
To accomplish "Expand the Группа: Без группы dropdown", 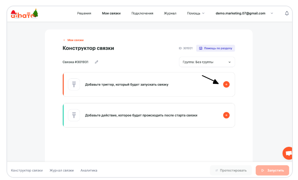I will [x=207, y=62].
